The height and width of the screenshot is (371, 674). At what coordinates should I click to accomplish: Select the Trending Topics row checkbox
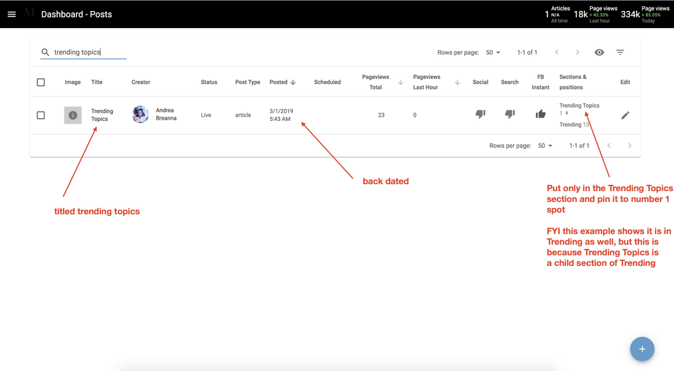click(x=41, y=115)
